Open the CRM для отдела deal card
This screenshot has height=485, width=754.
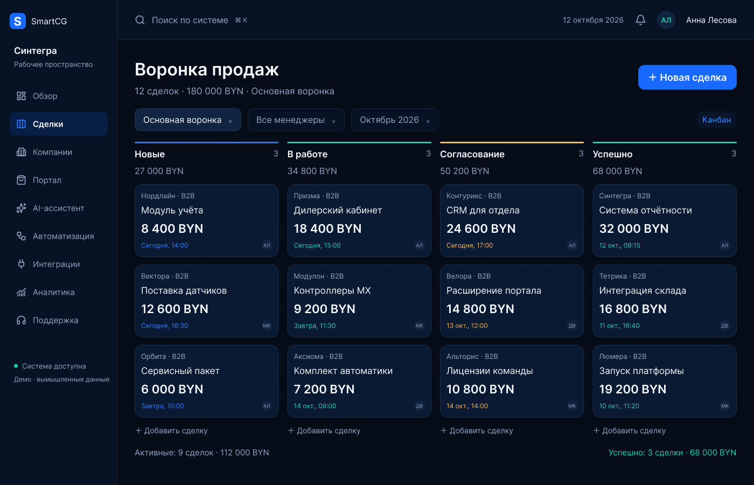(512, 220)
